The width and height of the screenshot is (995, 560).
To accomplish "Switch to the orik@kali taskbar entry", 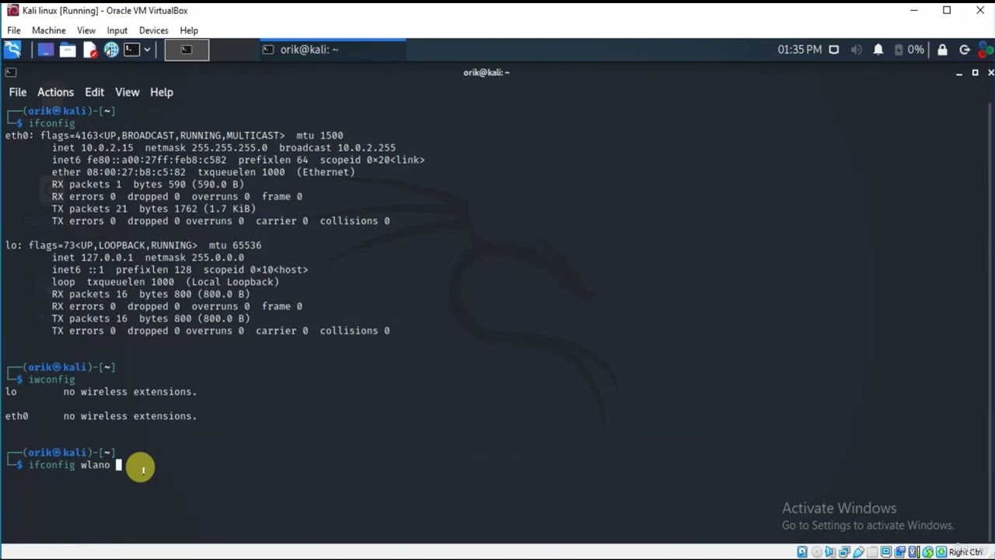I will coord(332,50).
